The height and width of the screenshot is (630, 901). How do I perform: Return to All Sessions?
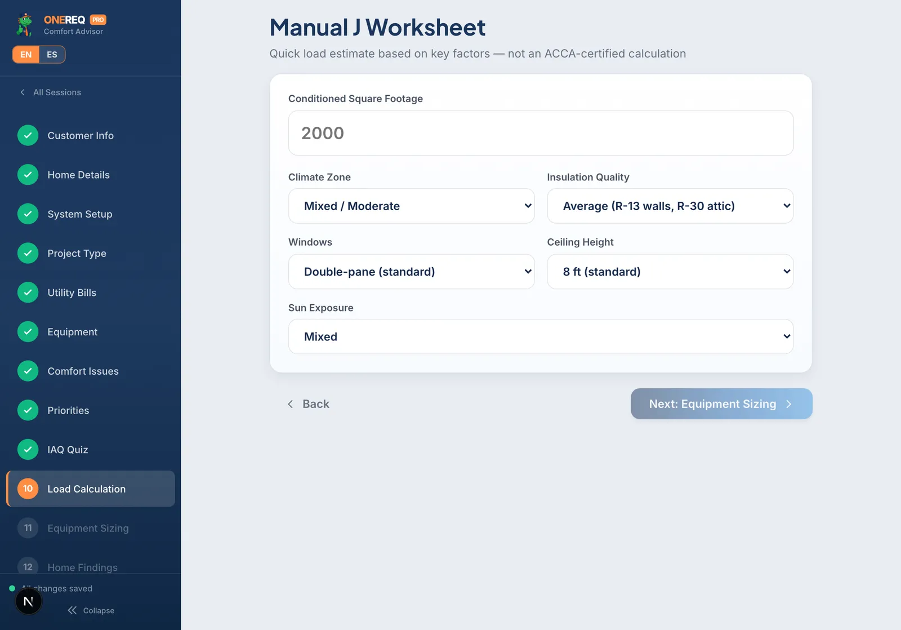click(x=51, y=92)
